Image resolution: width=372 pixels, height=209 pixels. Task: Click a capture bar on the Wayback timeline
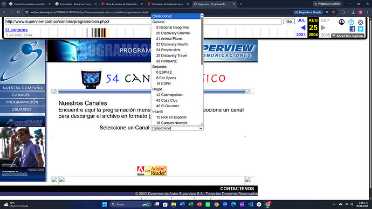point(99,33)
